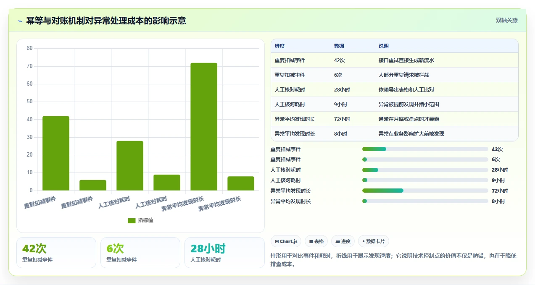Click the progress bar labeled 8小时
This screenshot has height=285, width=535.
[x=425, y=201]
